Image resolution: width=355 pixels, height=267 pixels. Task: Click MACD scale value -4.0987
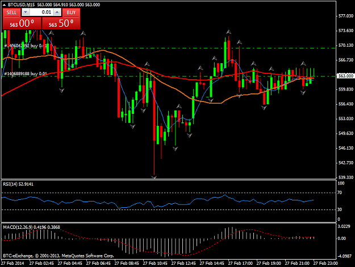pos(345,256)
